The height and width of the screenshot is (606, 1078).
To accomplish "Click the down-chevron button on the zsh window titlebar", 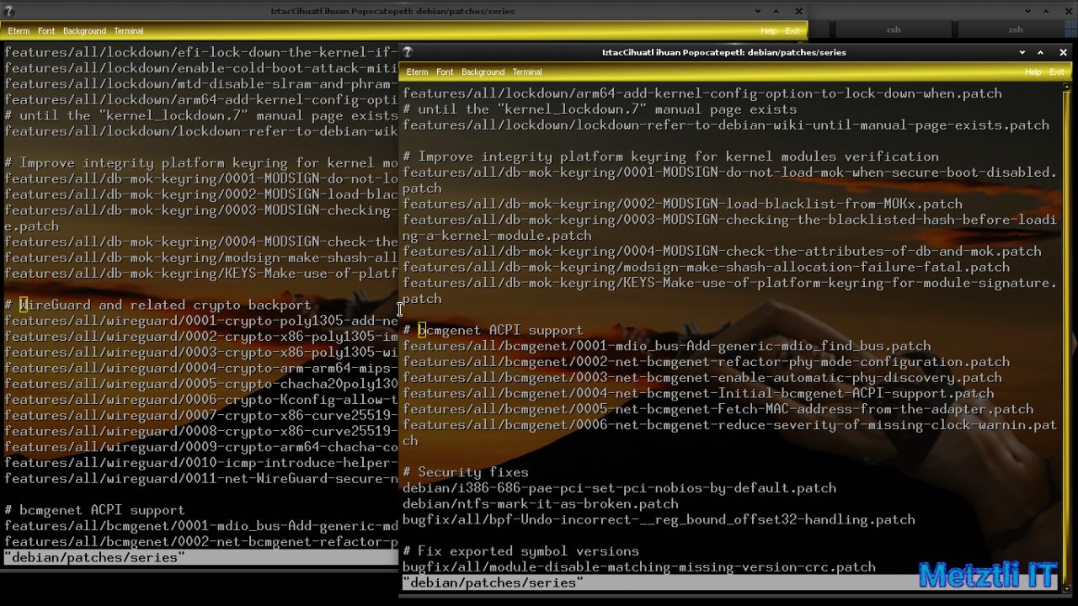I will (x=1028, y=12).
